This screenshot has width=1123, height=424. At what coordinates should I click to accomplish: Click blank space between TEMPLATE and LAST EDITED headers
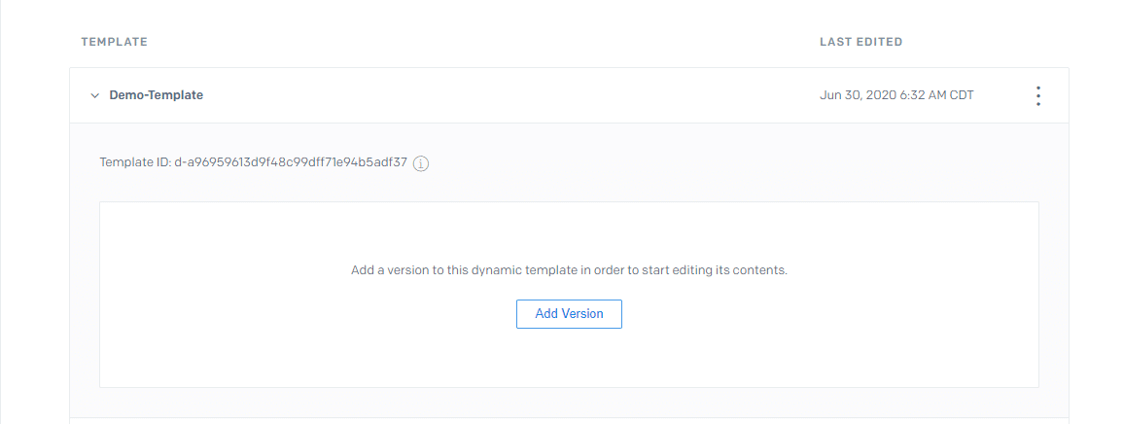tap(486, 42)
